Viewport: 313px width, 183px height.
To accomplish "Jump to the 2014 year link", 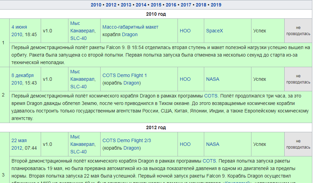I will tap(141, 5).
